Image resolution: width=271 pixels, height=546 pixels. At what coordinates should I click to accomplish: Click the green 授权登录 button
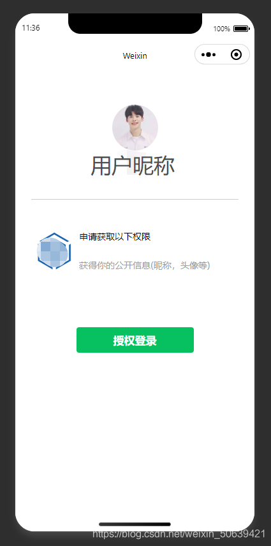(135, 340)
